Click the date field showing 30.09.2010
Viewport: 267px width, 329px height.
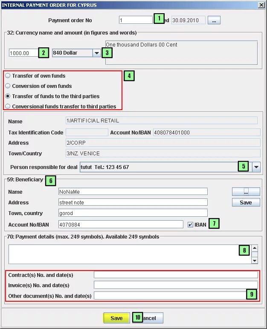coord(189,20)
